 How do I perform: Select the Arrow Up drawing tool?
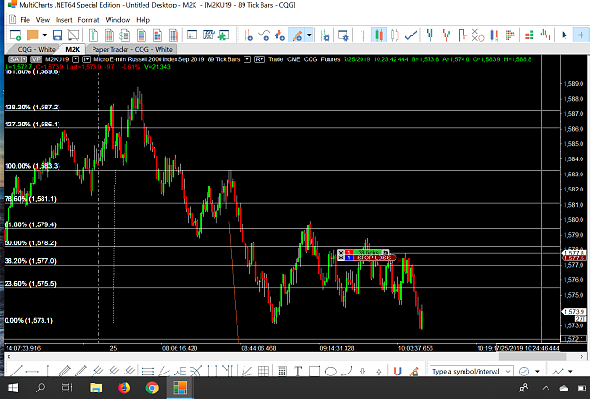(x=379, y=372)
